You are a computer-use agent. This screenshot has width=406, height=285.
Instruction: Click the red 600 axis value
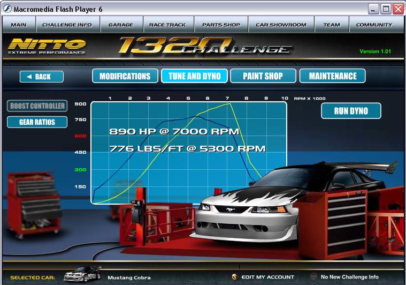(x=80, y=136)
